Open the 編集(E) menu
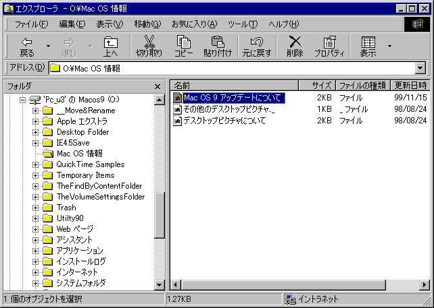 tap(72, 24)
